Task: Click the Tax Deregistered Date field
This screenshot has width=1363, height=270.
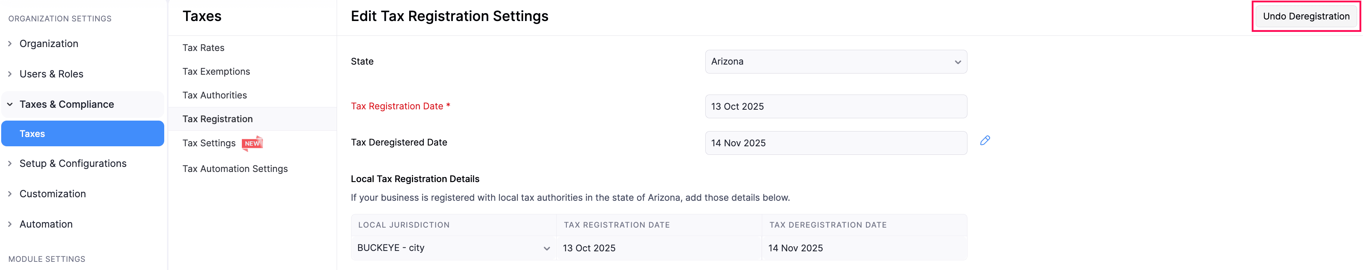Action: point(836,143)
